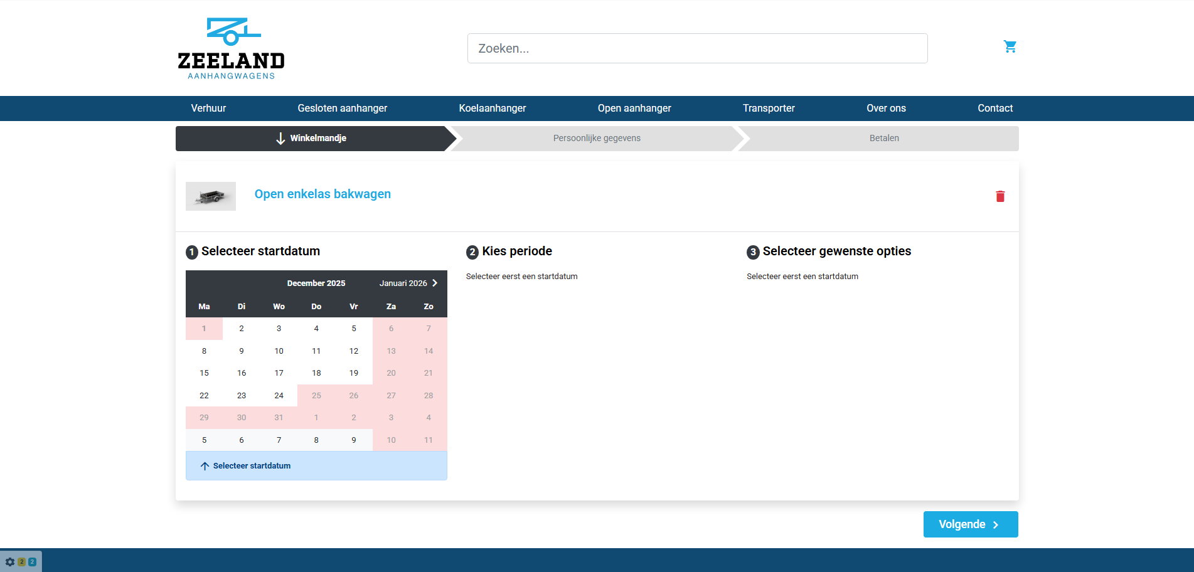Click the Zeeland Aanhangwagens logo
1194x572 pixels.
(231, 49)
